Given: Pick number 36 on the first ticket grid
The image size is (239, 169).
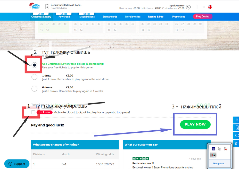Looking at the screenshot, I should 41,24.
